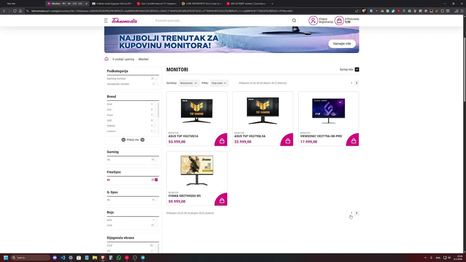Check the 'bela' color checkbox

[x=156, y=220]
